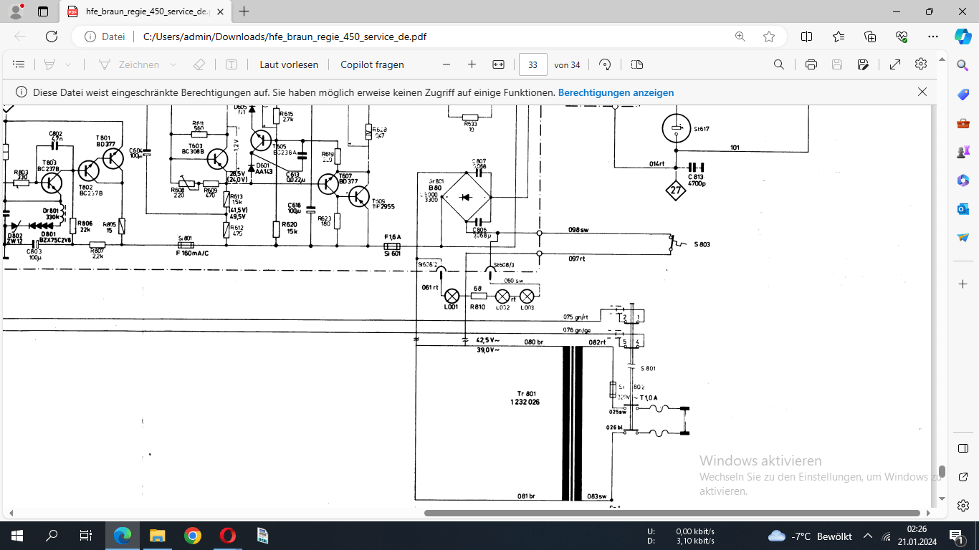Open the Favorites list
Viewport: 979px width, 550px height.
pyautogui.click(x=839, y=37)
